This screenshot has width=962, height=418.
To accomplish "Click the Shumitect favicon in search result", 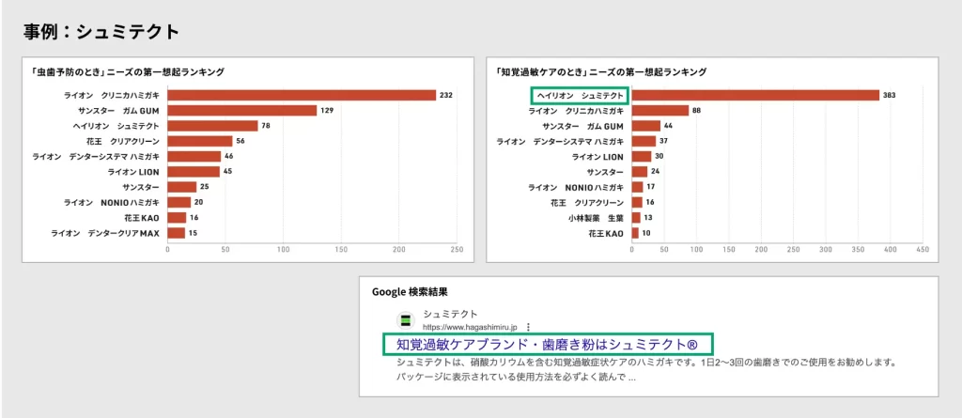I will (406, 319).
